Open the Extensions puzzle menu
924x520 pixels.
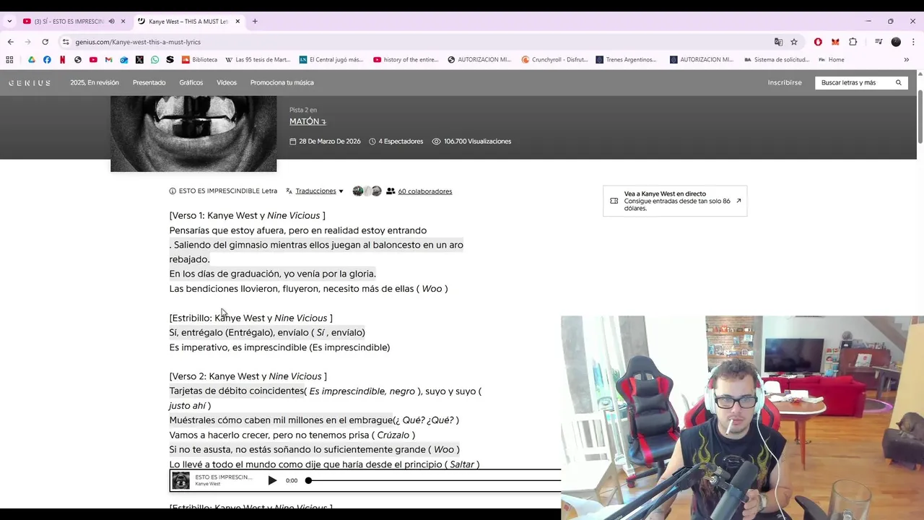[853, 42]
